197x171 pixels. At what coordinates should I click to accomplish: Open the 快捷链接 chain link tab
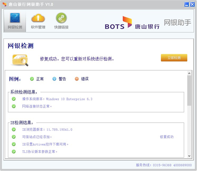click(61, 21)
